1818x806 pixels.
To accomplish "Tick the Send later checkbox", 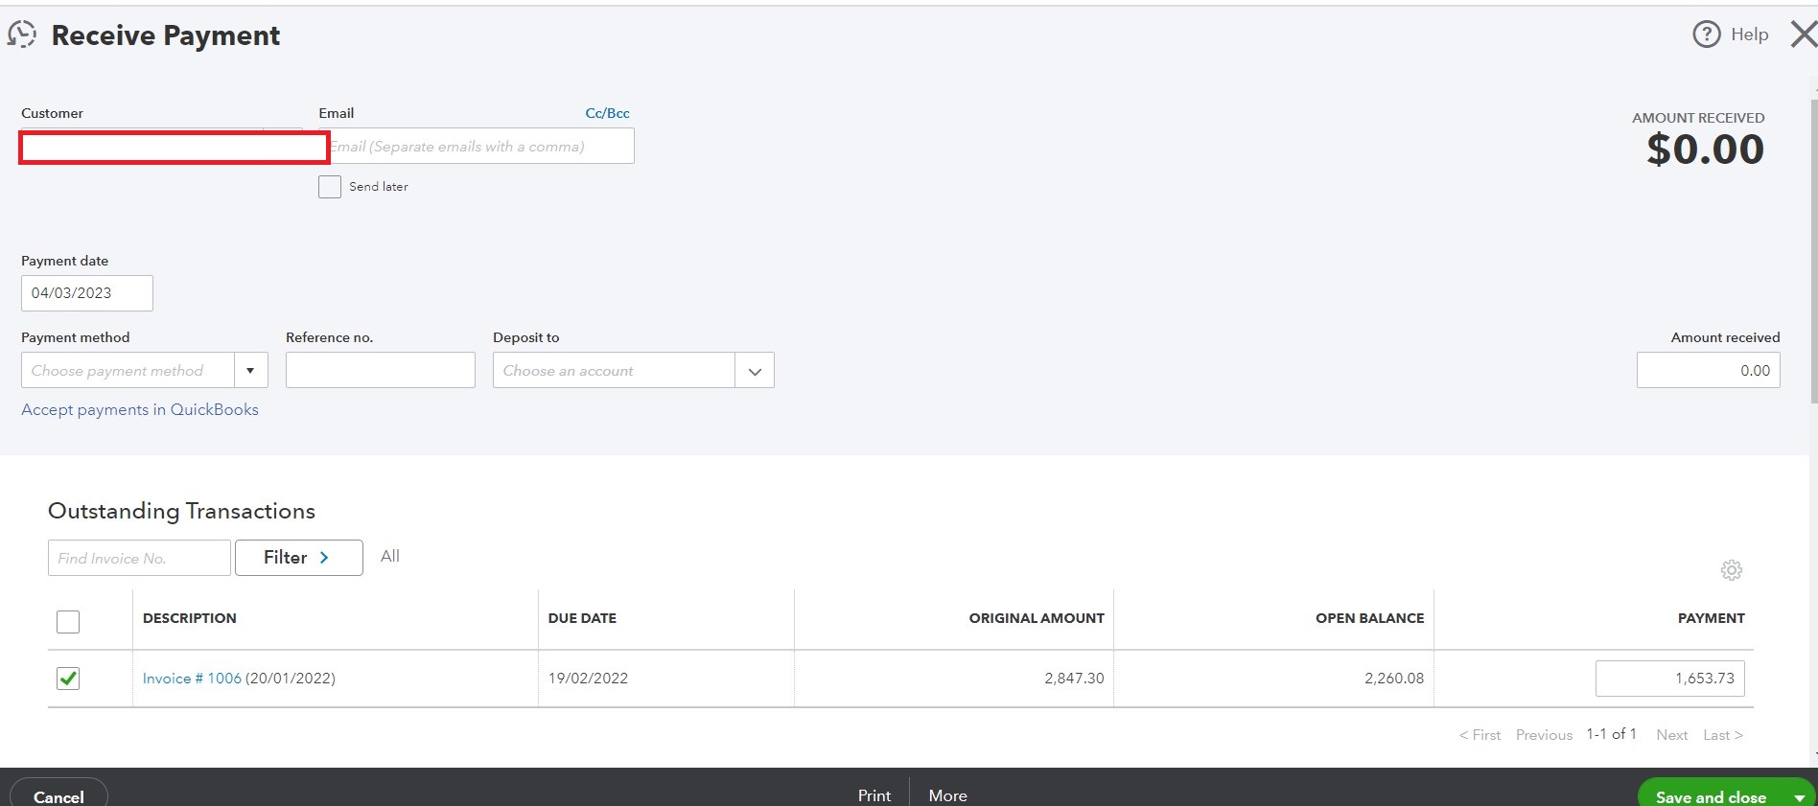I will (330, 187).
